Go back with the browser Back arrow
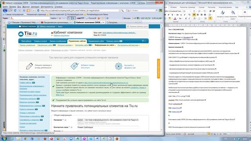 tap(5, 11)
